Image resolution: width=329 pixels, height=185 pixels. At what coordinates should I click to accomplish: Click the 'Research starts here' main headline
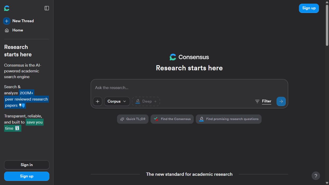(189, 68)
